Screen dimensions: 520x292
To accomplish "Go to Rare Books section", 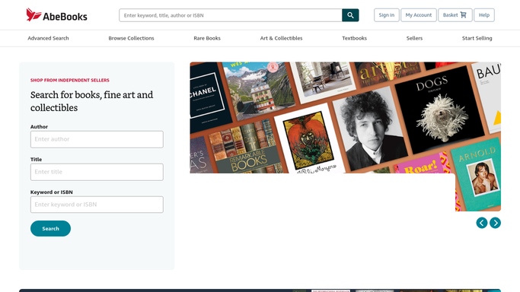I will click(x=207, y=39).
